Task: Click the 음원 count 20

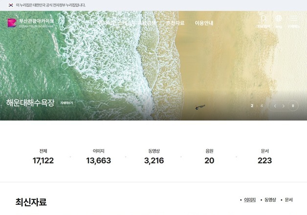Action: (x=209, y=161)
